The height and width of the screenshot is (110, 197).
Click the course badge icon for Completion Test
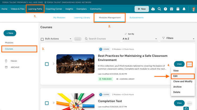(x=101, y=94)
